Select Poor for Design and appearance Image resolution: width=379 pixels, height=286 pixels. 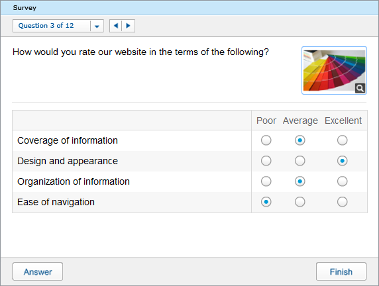tap(266, 161)
